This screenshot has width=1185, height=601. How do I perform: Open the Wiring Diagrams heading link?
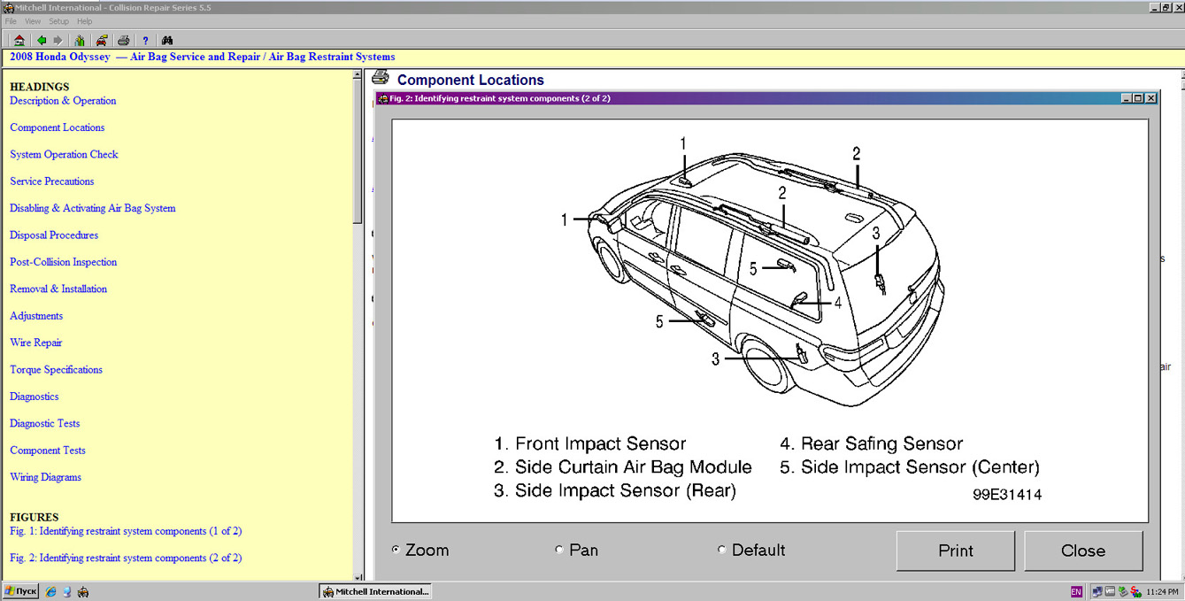[45, 477]
